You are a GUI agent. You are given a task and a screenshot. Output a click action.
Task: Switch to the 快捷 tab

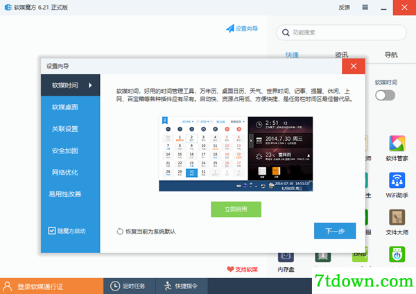click(x=292, y=55)
